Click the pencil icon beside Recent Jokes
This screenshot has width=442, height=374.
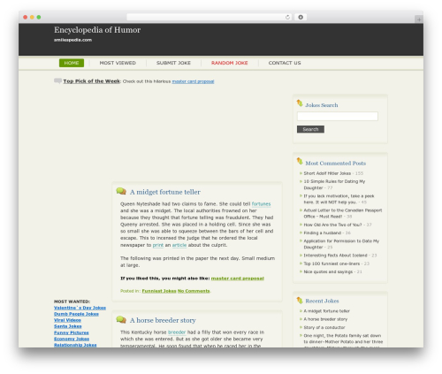tap(300, 301)
